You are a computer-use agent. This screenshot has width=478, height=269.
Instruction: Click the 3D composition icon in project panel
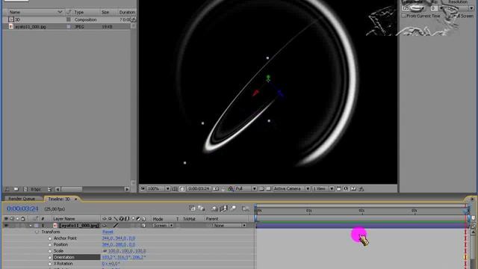click(x=11, y=19)
